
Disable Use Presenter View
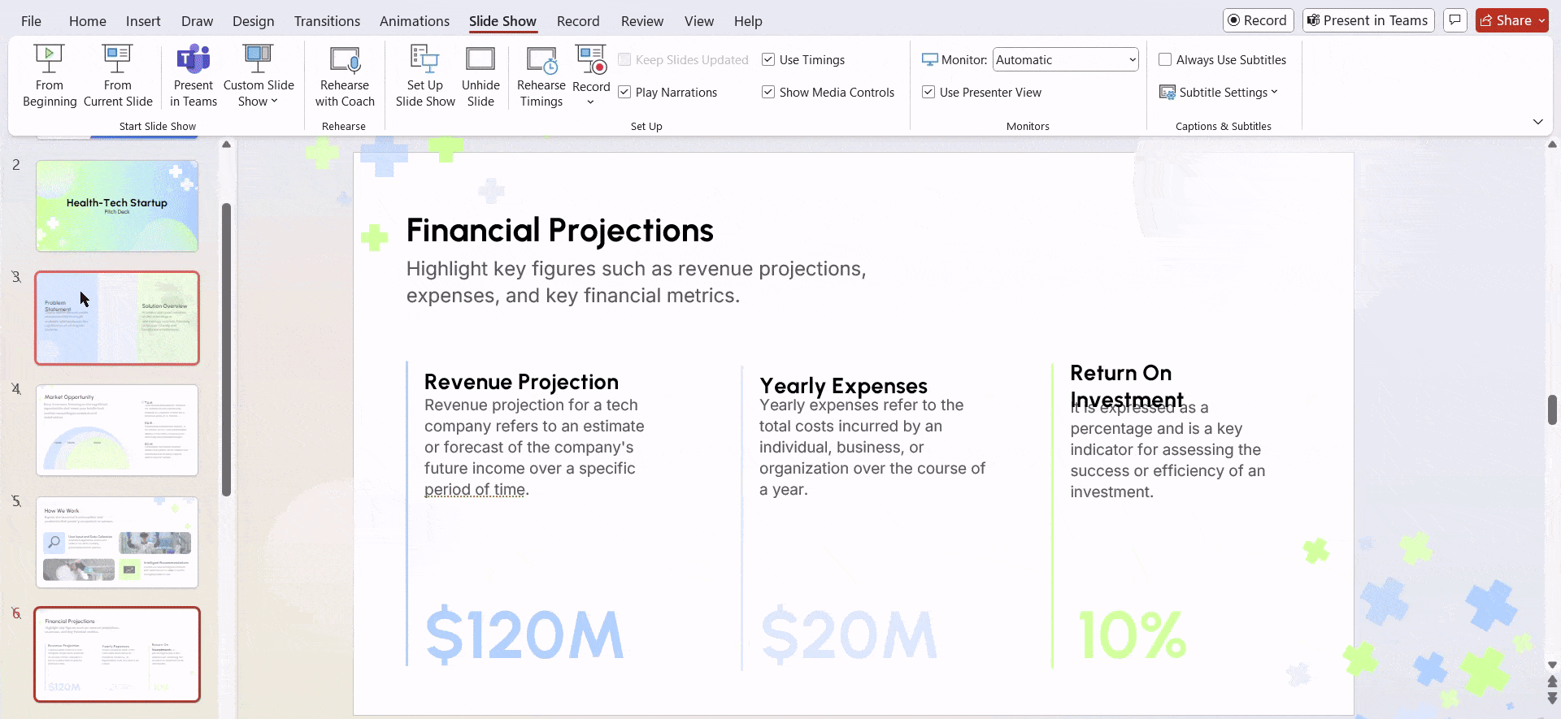pos(928,93)
